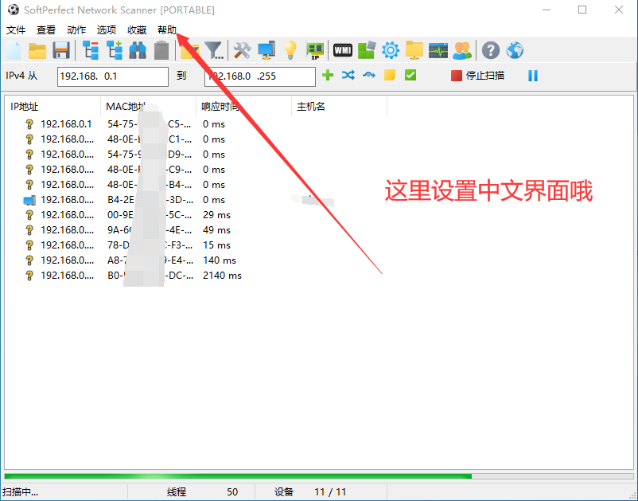Open search with the binoculars icon

[x=138, y=50]
